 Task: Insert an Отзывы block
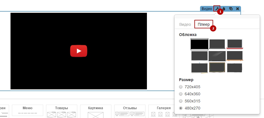[x=130, y=111]
